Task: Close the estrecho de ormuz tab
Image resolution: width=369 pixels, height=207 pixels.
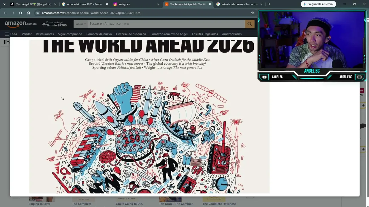Action: click(261, 4)
